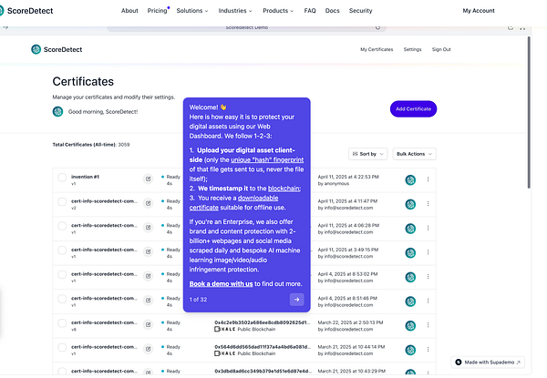Click the vertical scrollbar of the demo frame

coord(529,112)
